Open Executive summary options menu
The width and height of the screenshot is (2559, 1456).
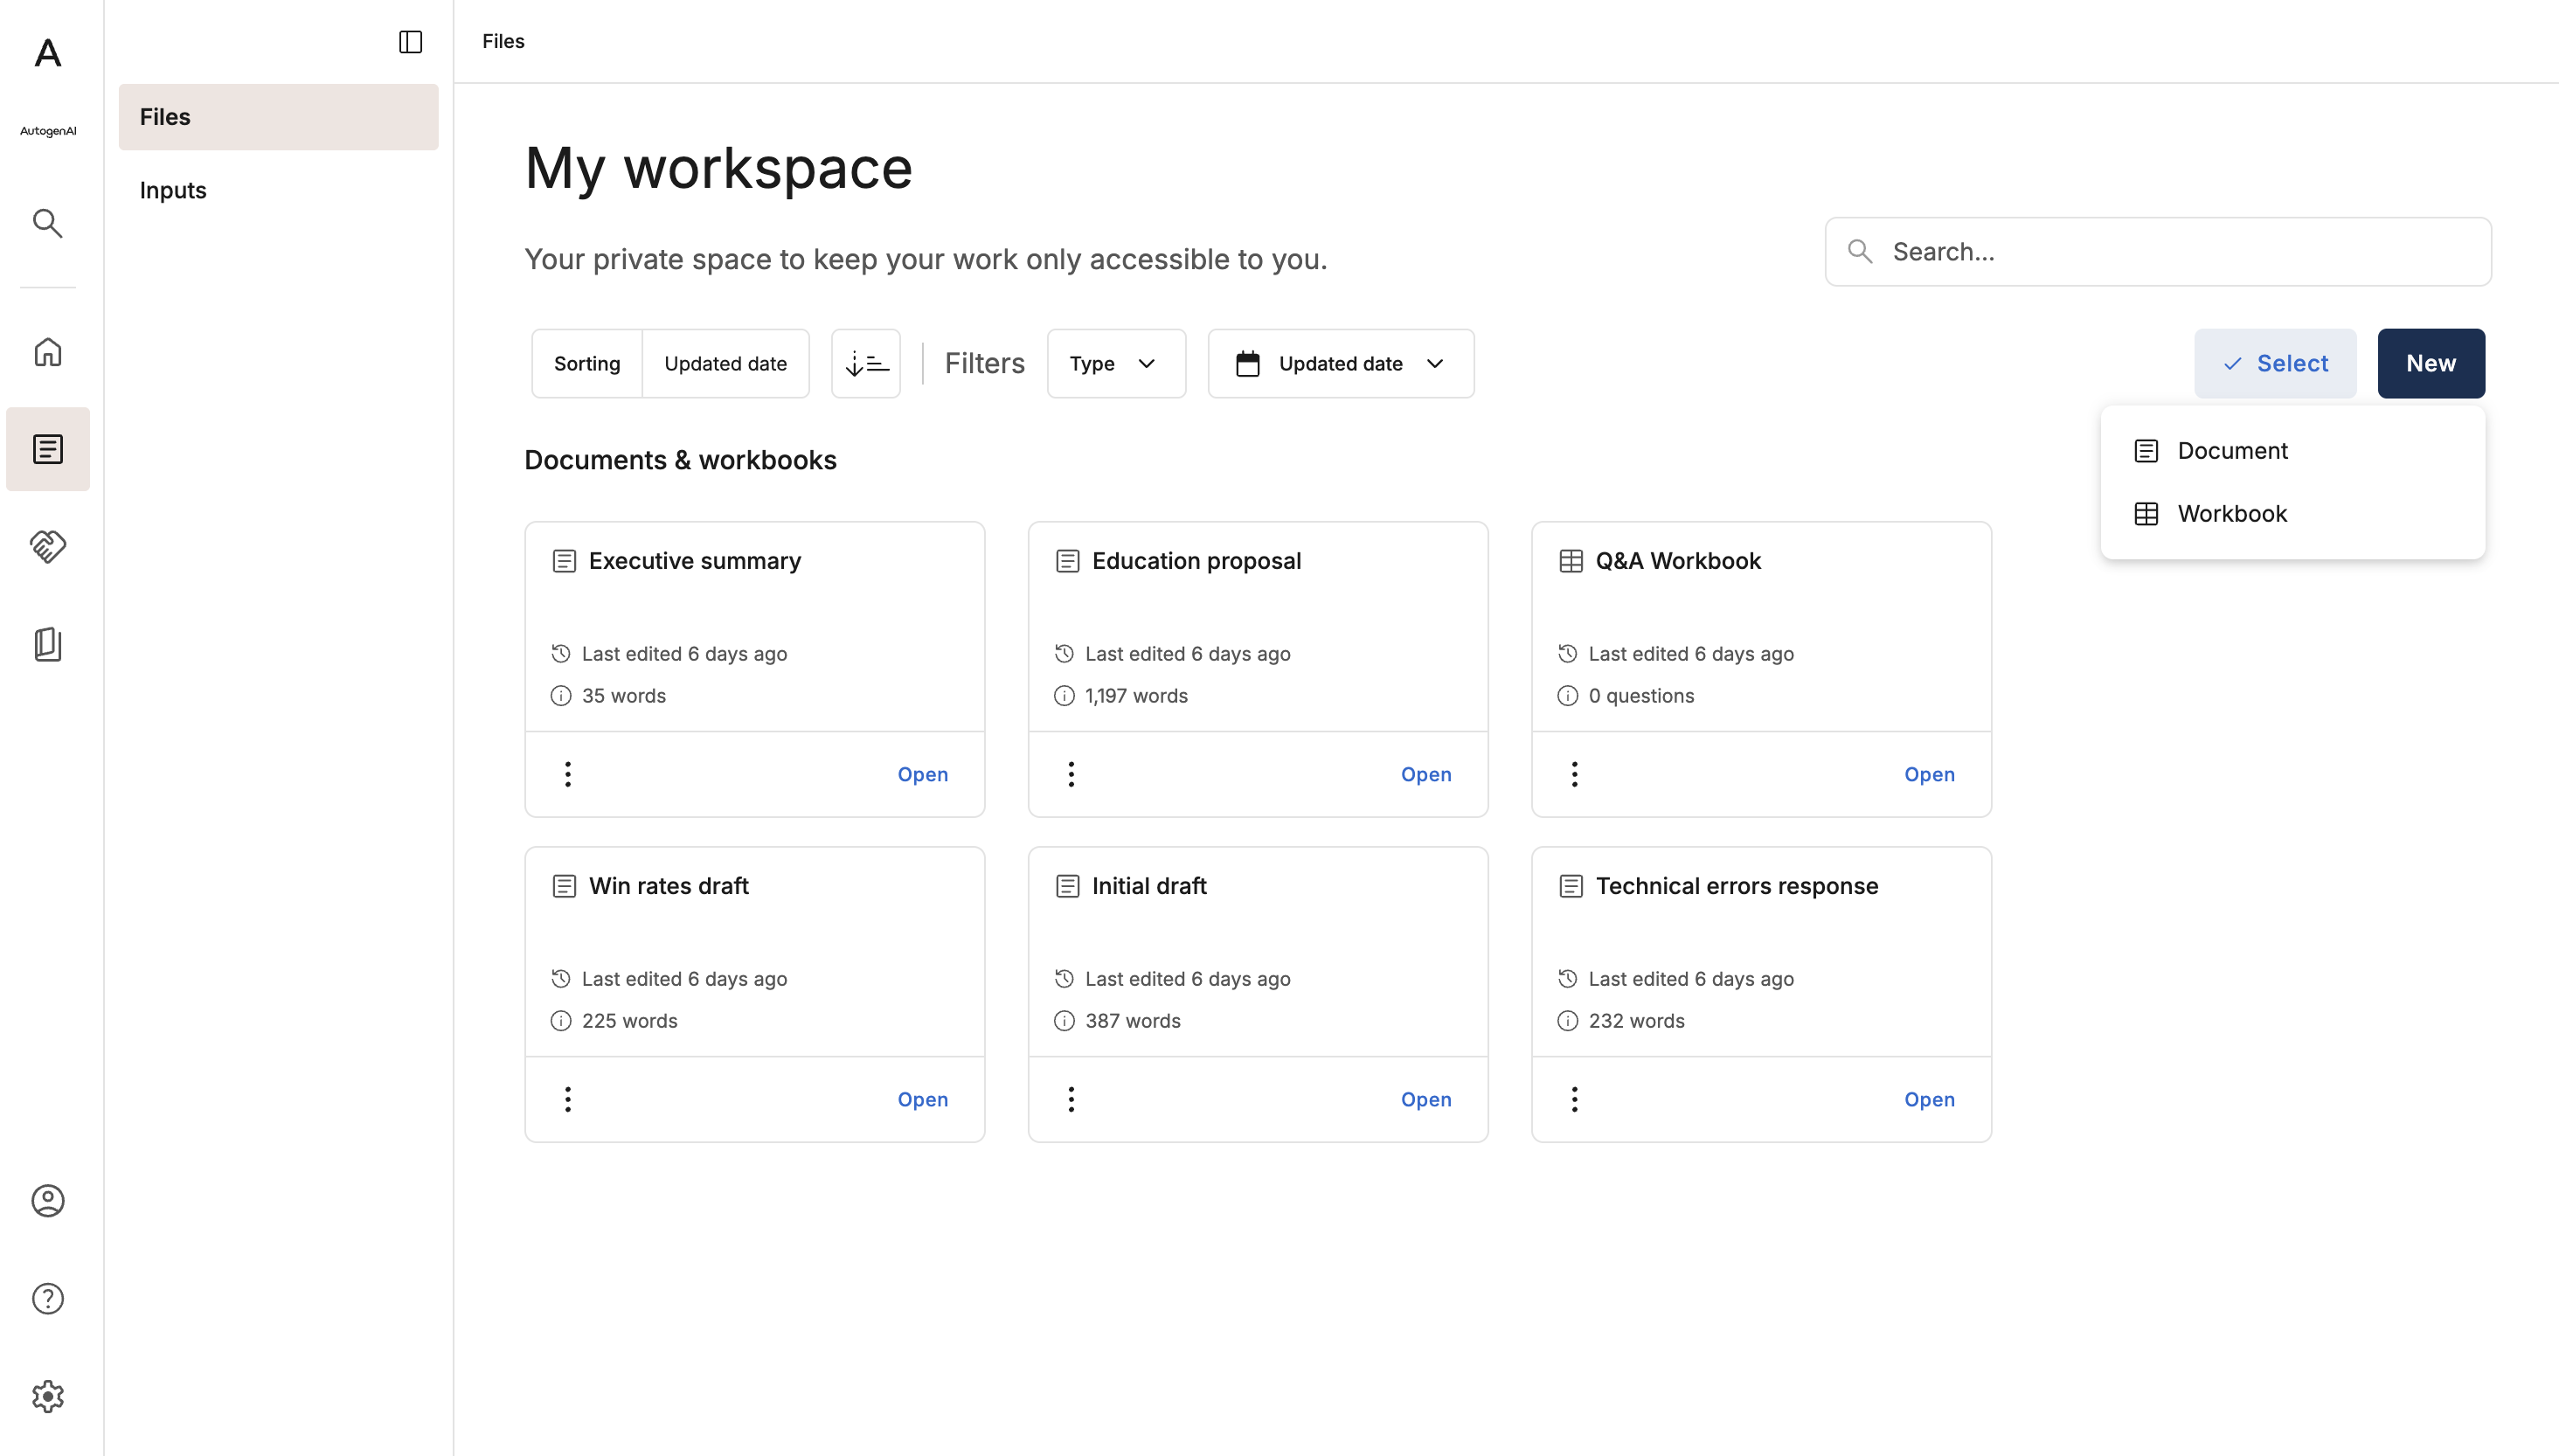tap(568, 774)
